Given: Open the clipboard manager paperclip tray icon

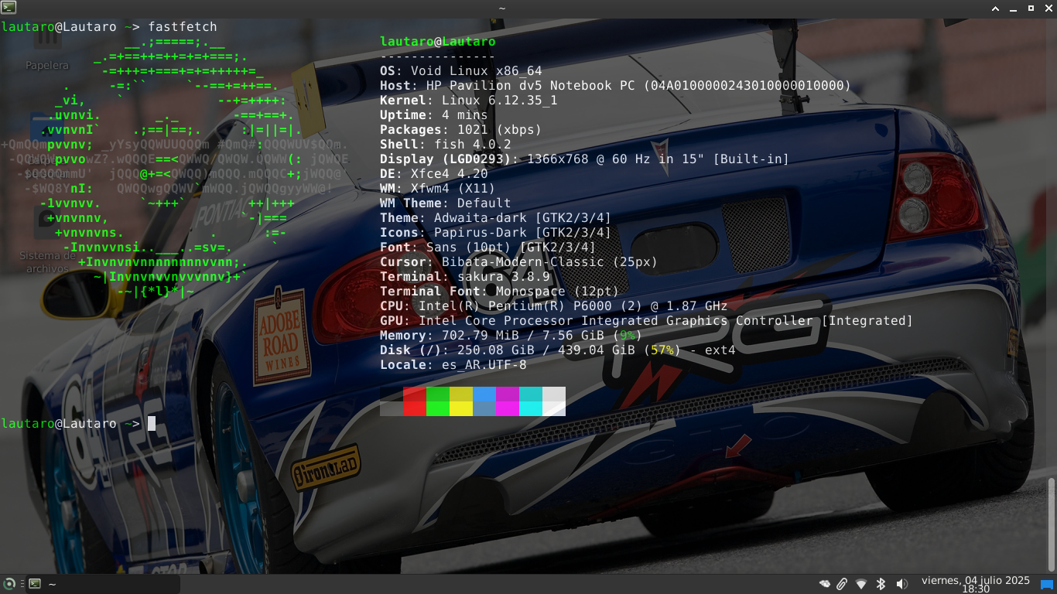Looking at the screenshot, I should [x=843, y=584].
